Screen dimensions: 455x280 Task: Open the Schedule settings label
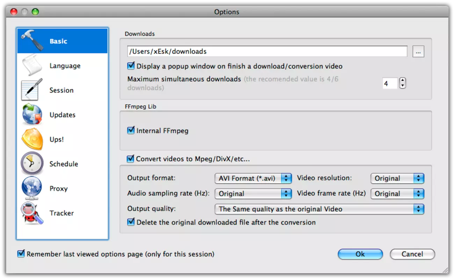pos(64,164)
